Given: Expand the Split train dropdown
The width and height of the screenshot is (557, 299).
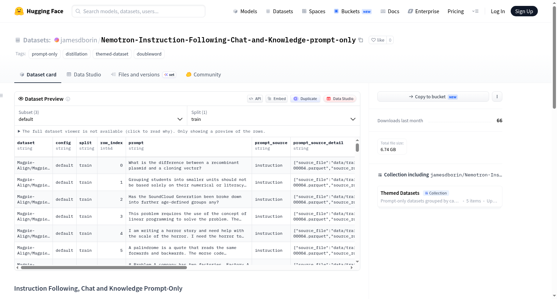Looking at the screenshot, I should coord(273,116).
